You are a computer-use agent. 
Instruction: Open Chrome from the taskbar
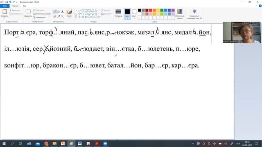coord(46,143)
